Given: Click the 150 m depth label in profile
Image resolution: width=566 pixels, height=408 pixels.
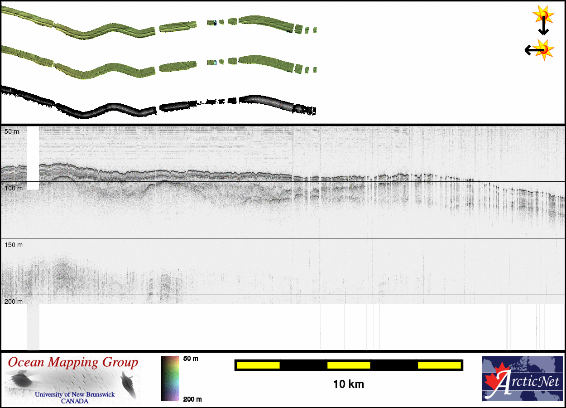Looking at the screenshot, I should pos(13,245).
